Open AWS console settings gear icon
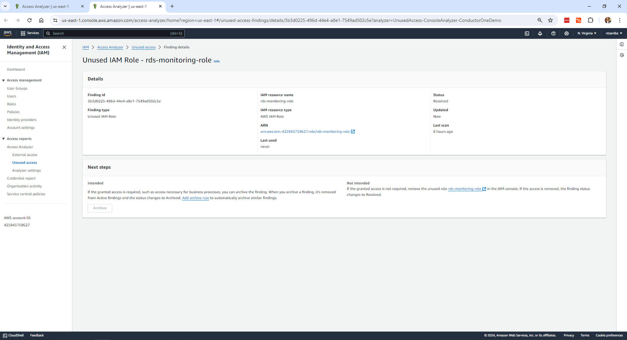Image resolution: width=627 pixels, height=340 pixels. [x=566, y=33]
